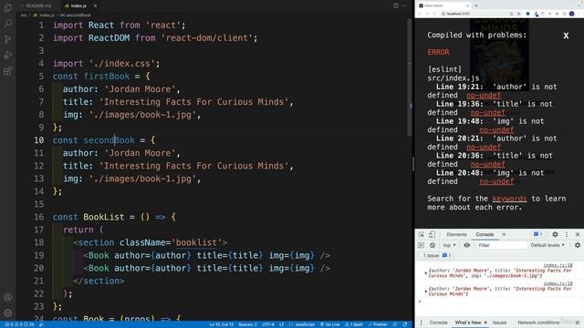The image size is (584, 328).
Task: Open a new browser tab
Action: 476,5
